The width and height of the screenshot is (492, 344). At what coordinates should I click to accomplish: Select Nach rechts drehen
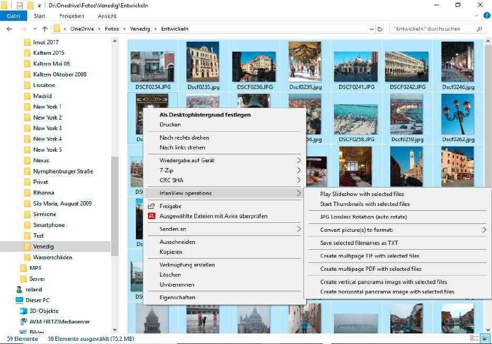(184, 137)
